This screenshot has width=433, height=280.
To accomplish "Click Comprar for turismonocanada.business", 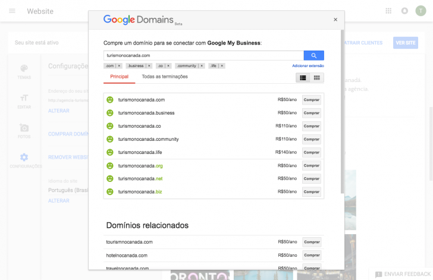I will click(x=312, y=113).
